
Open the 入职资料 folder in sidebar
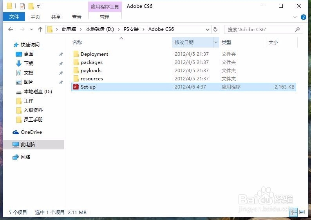33,110
